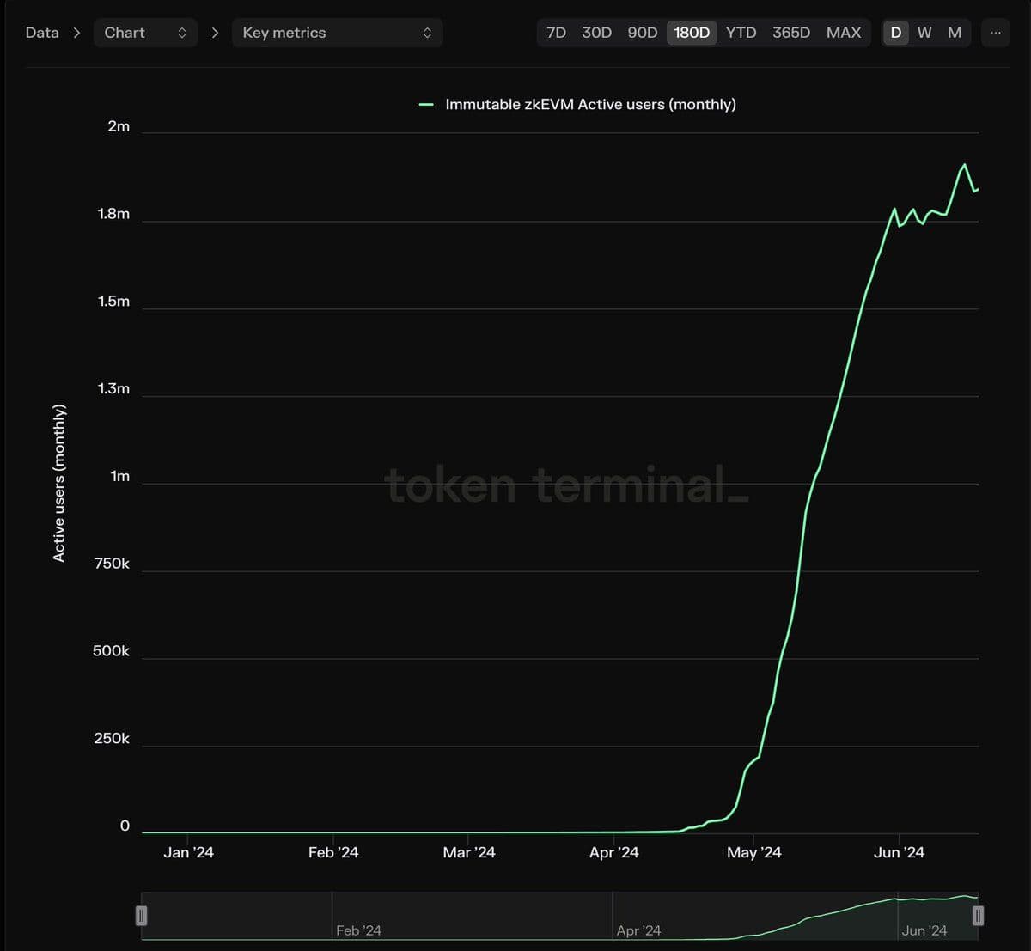Click the left range slider handle
The width and height of the screenshot is (1031, 951).
pos(142,916)
